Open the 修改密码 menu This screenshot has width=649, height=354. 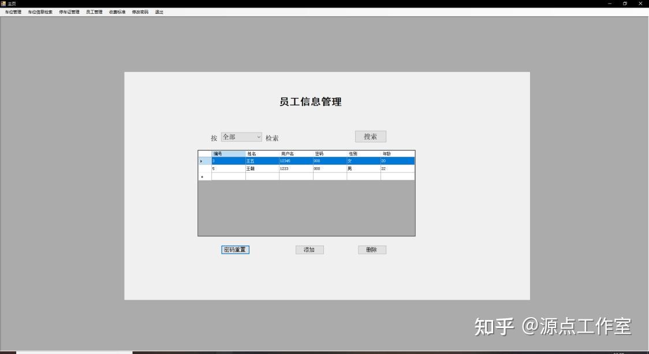pyautogui.click(x=140, y=12)
